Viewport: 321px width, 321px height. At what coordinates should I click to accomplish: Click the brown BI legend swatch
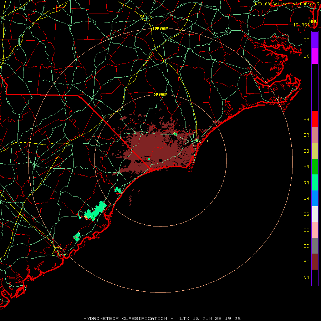315,262
